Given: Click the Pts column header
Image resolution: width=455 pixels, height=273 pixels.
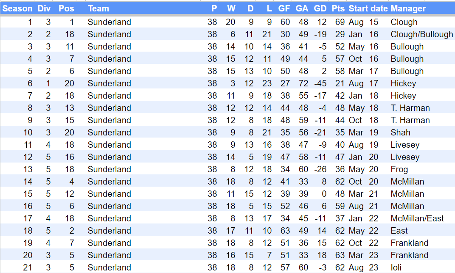Looking at the screenshot, I should pyautogui.click(x=338, y=8).
